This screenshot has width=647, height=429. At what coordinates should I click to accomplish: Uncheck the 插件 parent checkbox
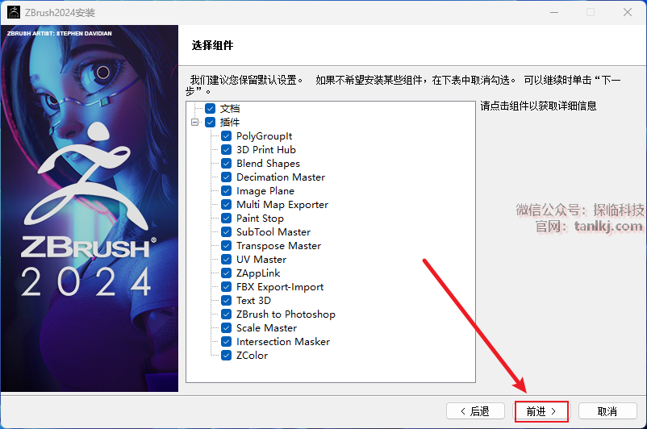[x=211, y=122]
